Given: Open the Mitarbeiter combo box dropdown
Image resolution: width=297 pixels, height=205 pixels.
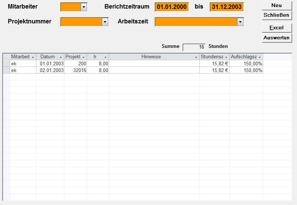Looking at the screenshot, I should 84,7.
